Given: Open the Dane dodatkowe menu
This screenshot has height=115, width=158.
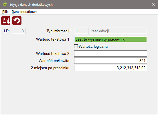Looking at the screenshot, I should (x=25, y=12).
